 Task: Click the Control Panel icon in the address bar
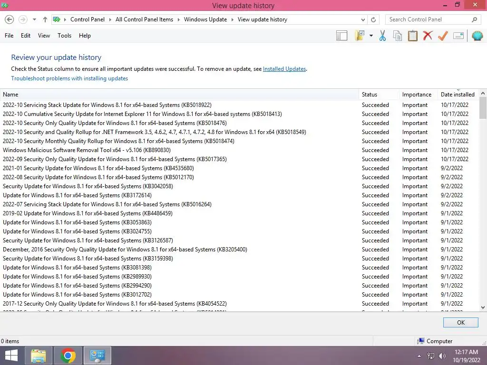tap(57, 19)
